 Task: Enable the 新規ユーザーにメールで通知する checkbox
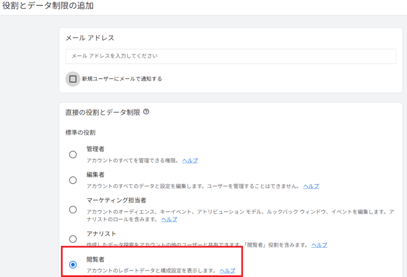[x=73, y=79]
